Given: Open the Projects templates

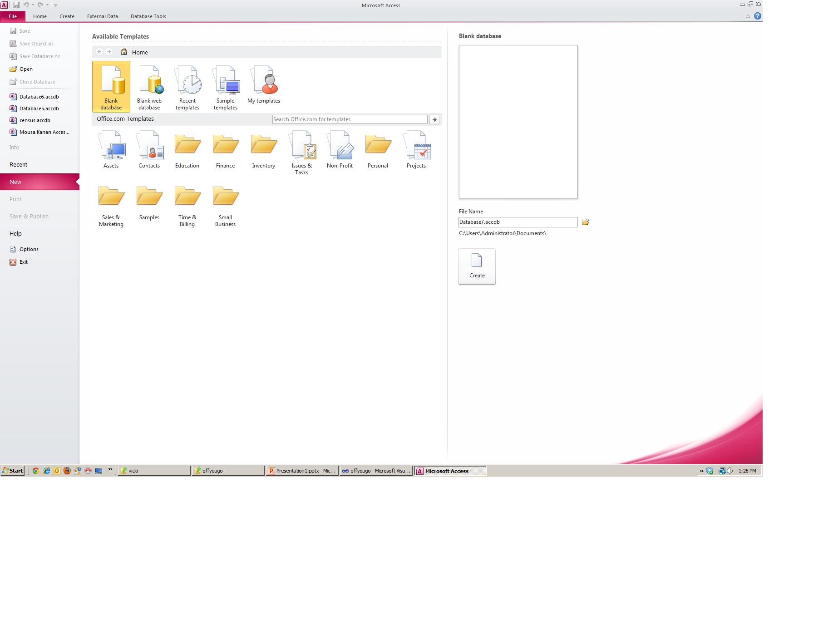Looking at the screenshot, I should [x=416, y=149].
